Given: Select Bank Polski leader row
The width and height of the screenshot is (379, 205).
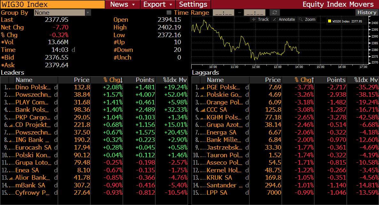Looking at the screenshot, I should point(94,110).
